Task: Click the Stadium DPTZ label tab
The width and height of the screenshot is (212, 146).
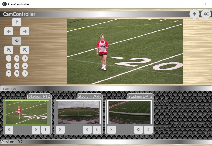Action: 140,96
